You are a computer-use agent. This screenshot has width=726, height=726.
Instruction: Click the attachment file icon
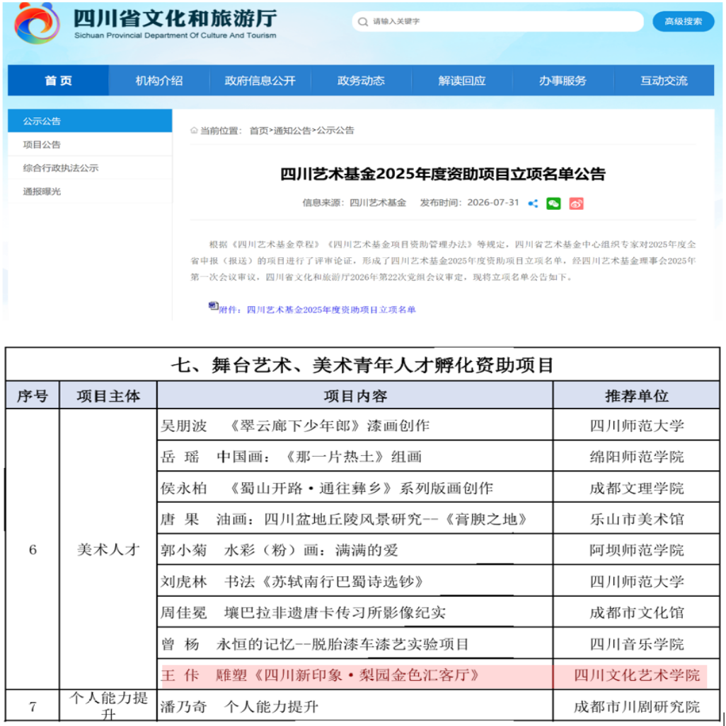click(x=213, y=306)
